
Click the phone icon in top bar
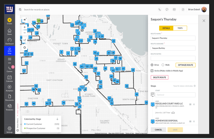[x=160, y=9]
